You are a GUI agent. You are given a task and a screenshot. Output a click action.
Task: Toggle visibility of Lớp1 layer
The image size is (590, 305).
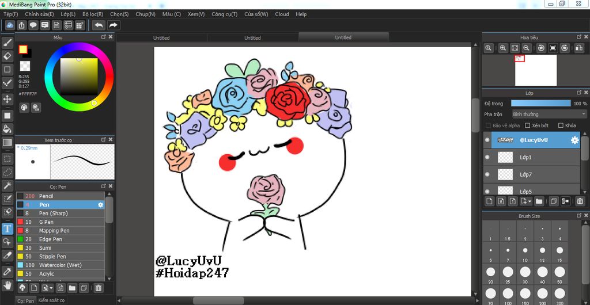[487, 157]
